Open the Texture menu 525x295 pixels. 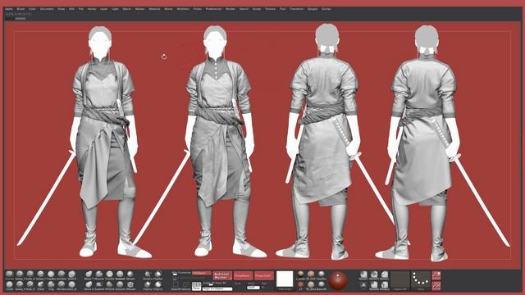270,9
